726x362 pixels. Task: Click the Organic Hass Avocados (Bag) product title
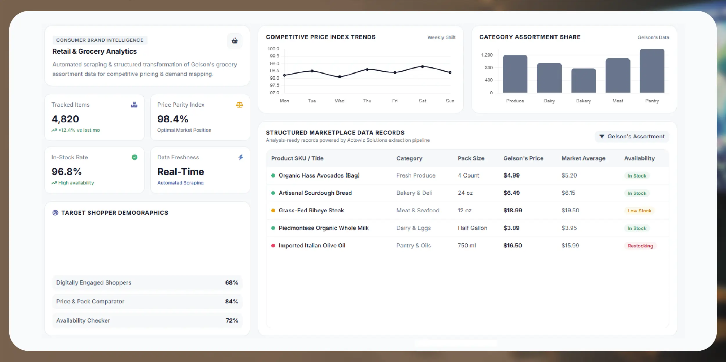coord(319,175)
